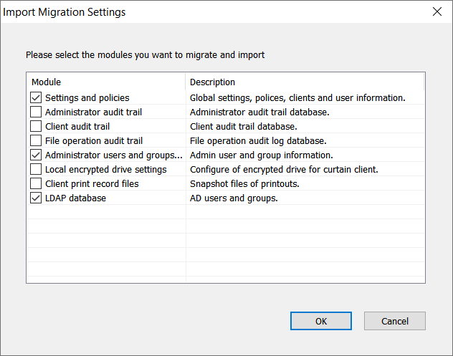Click 'File operation audit log database.' cell
Image resolution: width=453 pixels, height=356 pixels.
[258, 140]
